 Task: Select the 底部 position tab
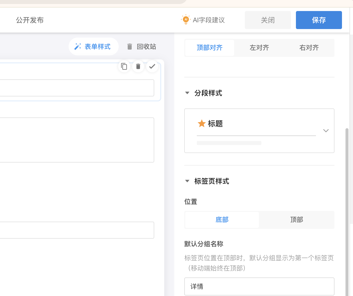click(222, 220)
